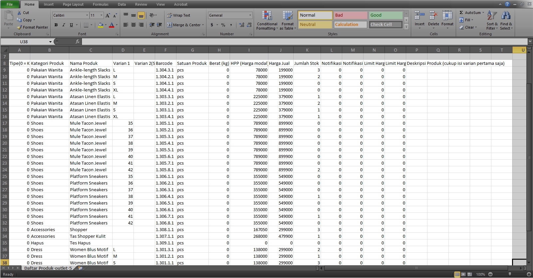The width and height of the screenshot is (533, 278).
Task: Click the Cut scissors icon
Action: [x=19, y=13]
